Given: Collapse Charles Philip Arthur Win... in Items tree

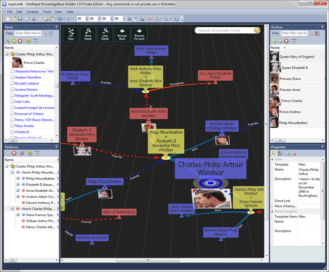Looking at the screenshot, I should click(x=7, y=54).
